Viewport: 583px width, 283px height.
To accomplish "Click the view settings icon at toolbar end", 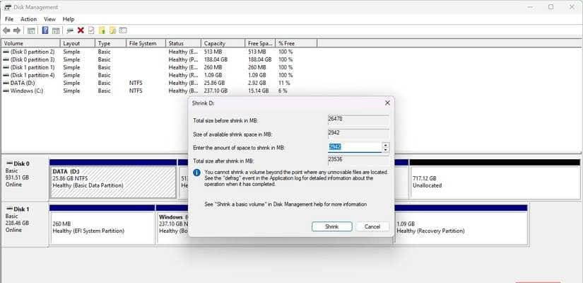I will [123, 30].
